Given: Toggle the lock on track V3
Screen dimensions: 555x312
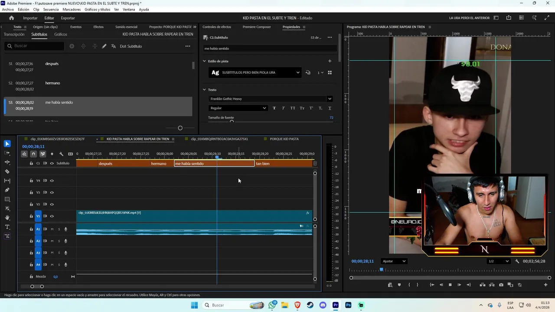Looking at the screenshot, I should click(31, 192).
